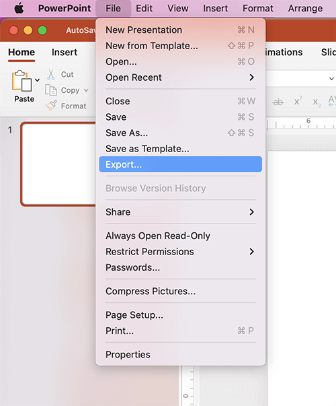Toggle Always Open Read-Only
Screen dimensions: 336x406
tap(180, 236)
